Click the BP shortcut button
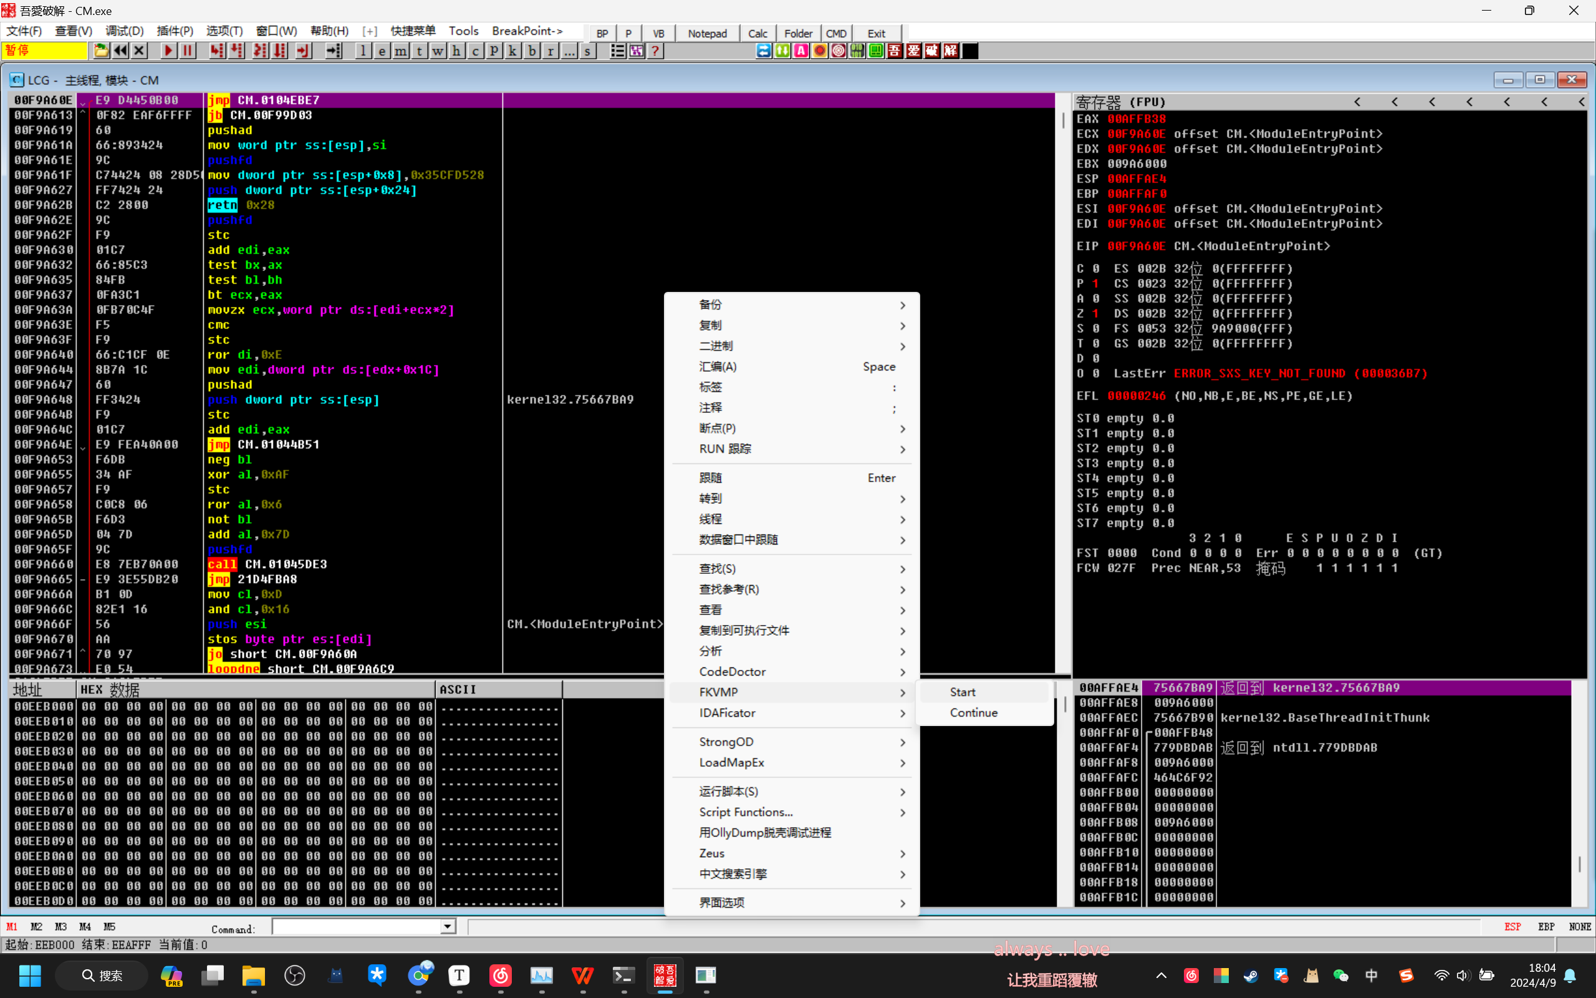The width and height of the screenshot is (1596, 998). [602, 33]
